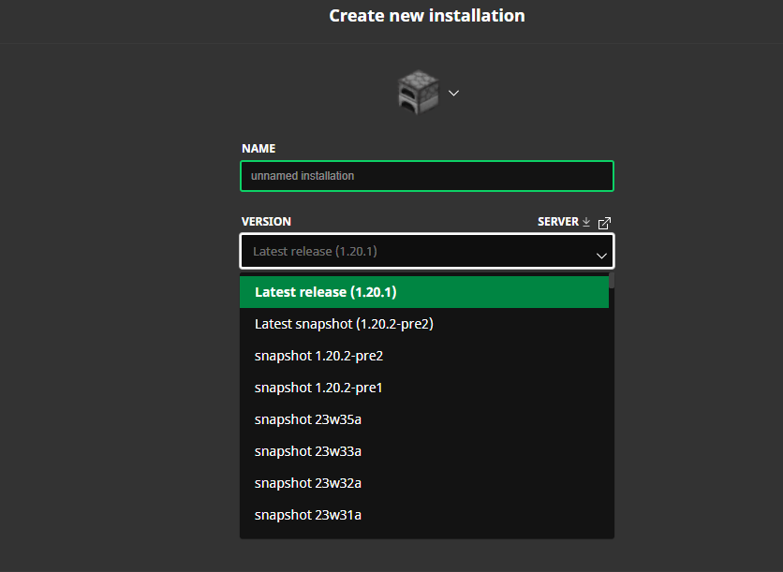Choose snapshot 1.20.2-pre2 from list
The width and height of the screenshot is (783, 572).
coord(424,356)
